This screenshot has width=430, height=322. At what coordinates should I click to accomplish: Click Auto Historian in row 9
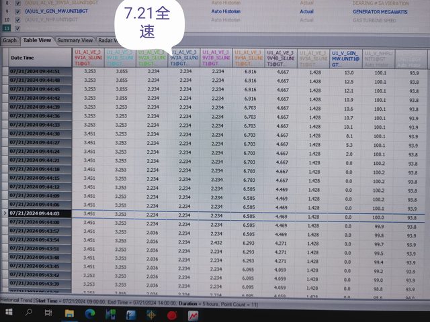(x=226, y=11)
